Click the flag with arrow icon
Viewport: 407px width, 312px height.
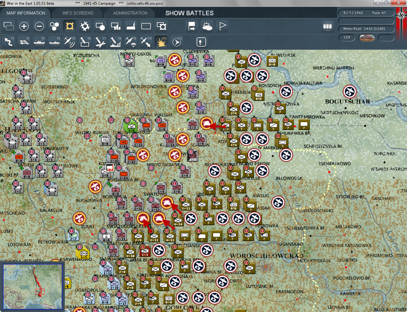pos(192,26)
